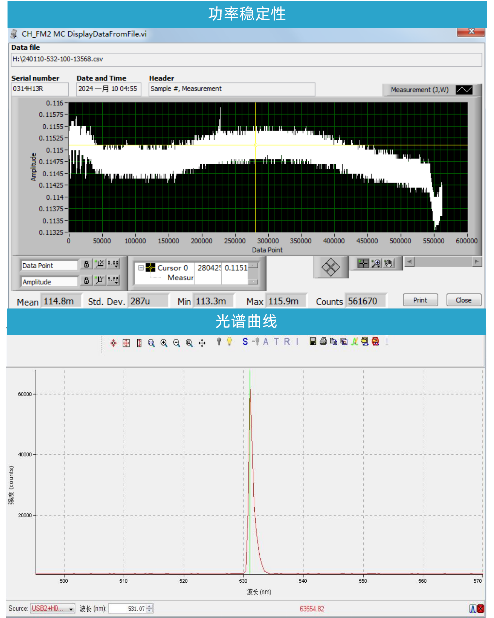494x618 pixels.
Task: Click the Data Point axis name field
Action: click(49, 265)
